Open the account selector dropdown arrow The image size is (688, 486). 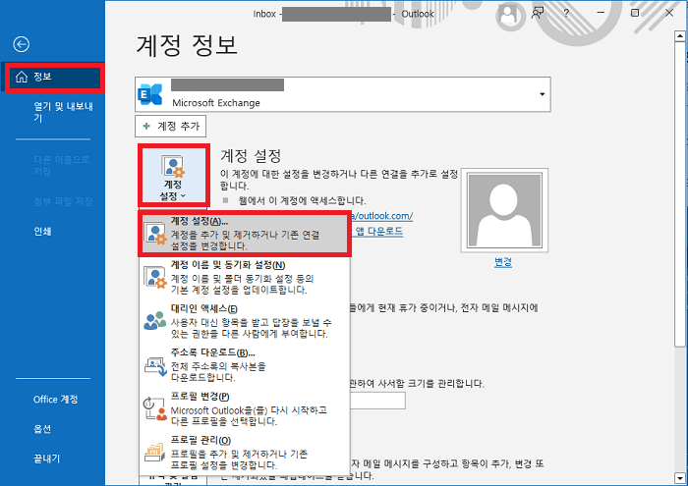pyautogui.click(x=543, y=94)
